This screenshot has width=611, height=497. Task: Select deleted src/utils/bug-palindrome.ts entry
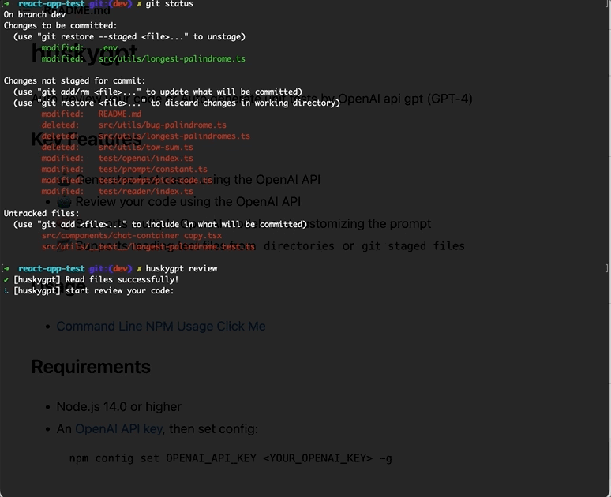[x=133, y=125]
